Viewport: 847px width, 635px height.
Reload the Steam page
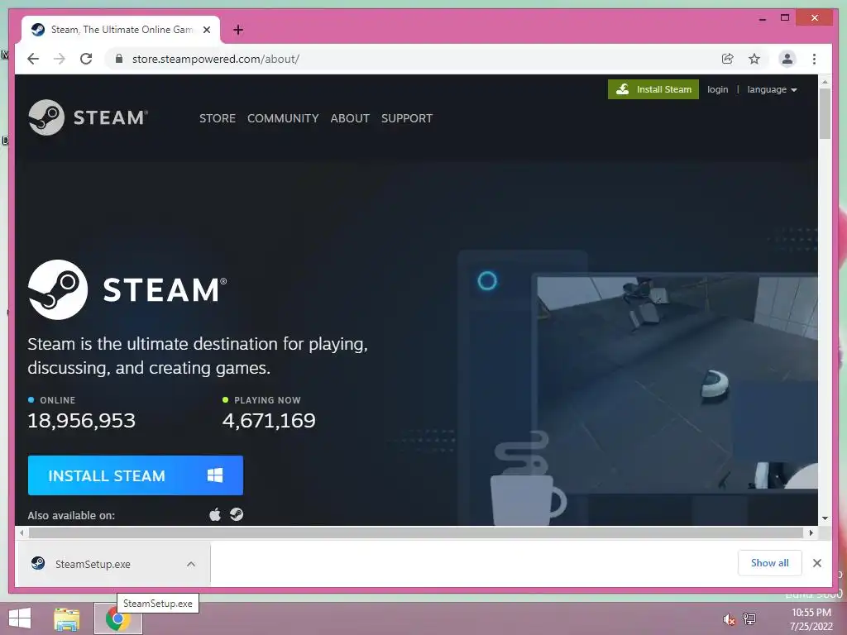point(86,59)
